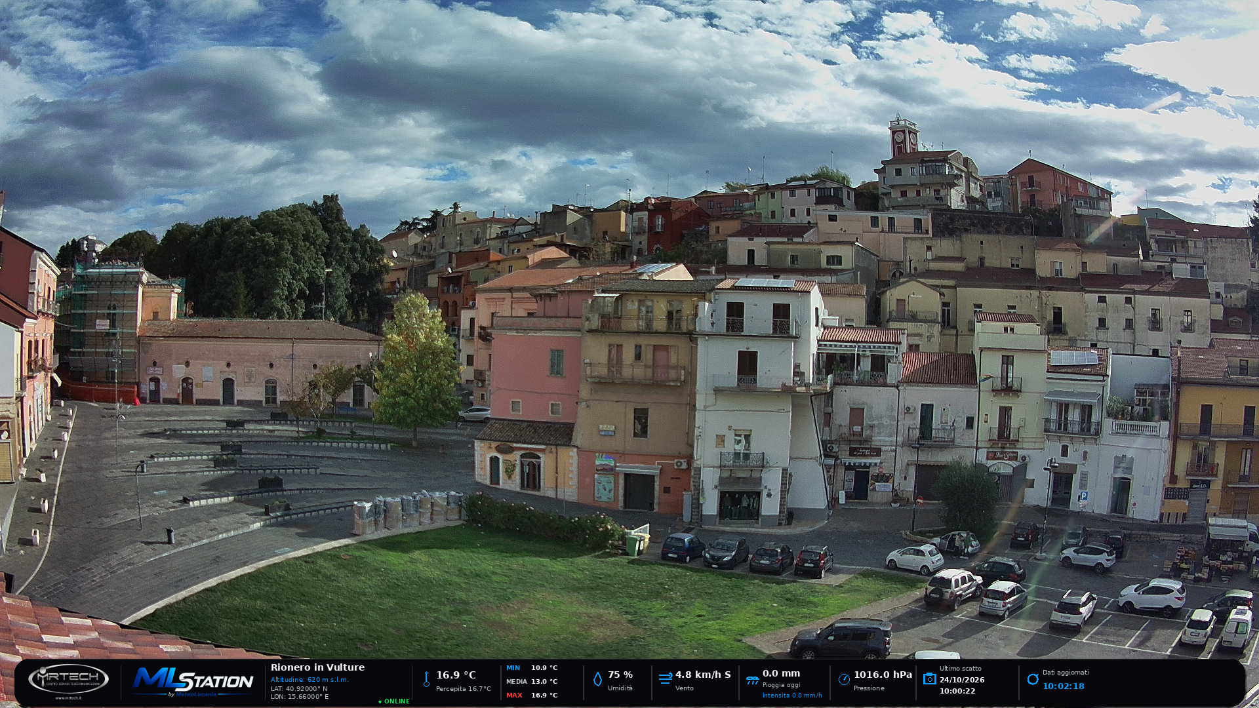1259x708 pixels.
Task: Click the Pioggia oggi label
Action: tap(782, 685)
